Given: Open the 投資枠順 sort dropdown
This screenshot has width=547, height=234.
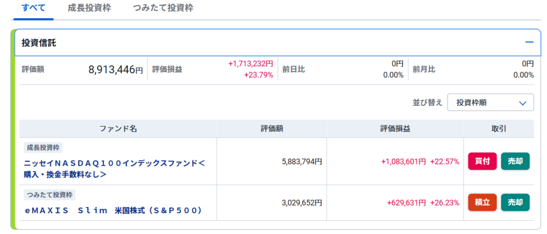Looking at the screenshot, I should tap(490, 103).
